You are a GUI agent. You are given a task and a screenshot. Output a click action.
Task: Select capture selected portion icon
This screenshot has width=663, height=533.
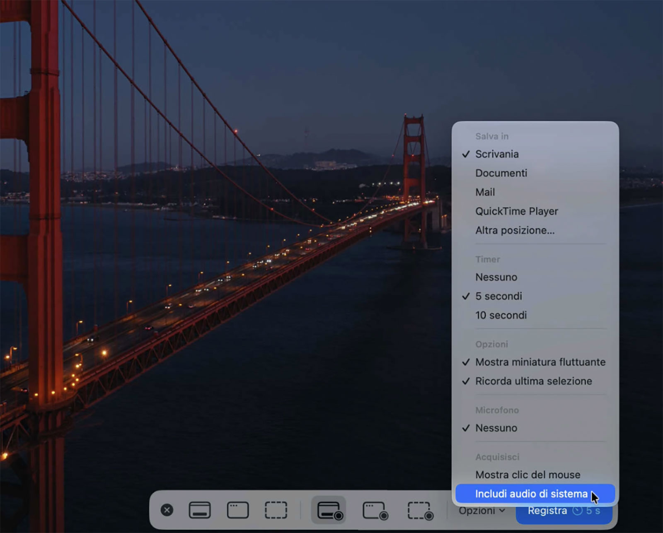pyautogui.click(x=276, y=510)
